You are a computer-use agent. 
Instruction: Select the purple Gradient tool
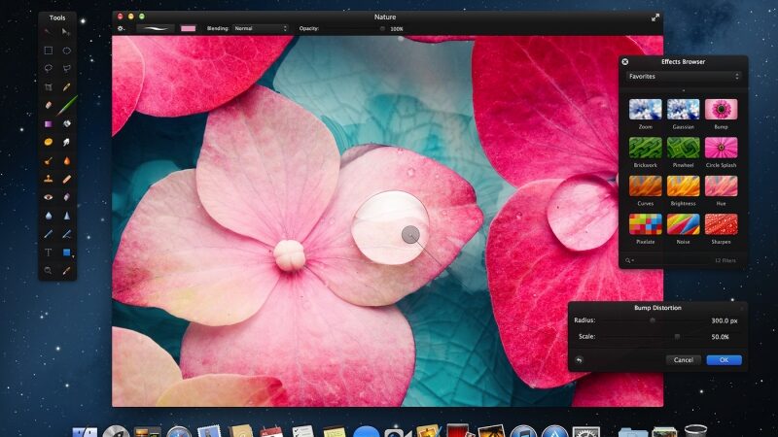pos(48,124)
